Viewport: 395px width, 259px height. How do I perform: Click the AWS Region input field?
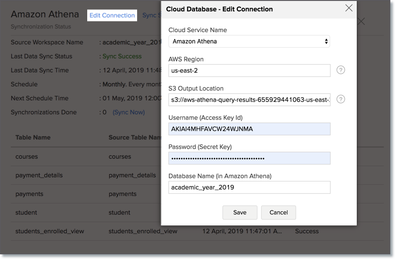click(x=249, y=70)
